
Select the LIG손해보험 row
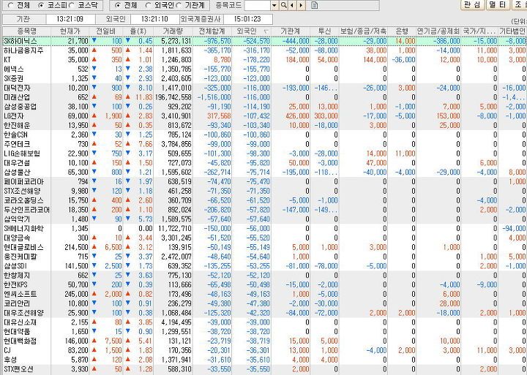(x=264, y=154)
